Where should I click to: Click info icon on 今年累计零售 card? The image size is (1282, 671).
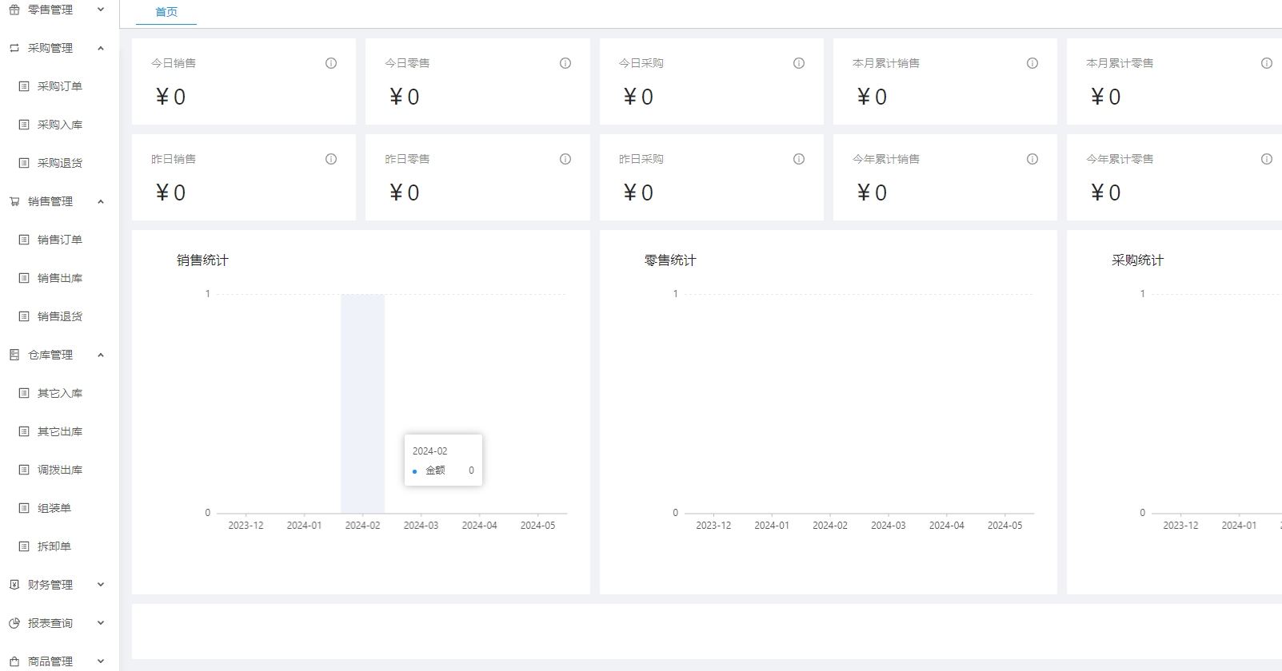[x=1267, y=159]
